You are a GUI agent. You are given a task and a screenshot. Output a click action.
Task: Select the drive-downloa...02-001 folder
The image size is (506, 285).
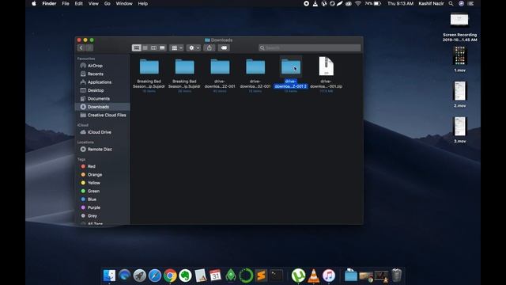coord(255,66)
